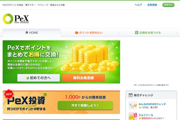Click the PeX Point Exchange logo
This screenshot has height=120, width=180.
(x=16, y=19)
